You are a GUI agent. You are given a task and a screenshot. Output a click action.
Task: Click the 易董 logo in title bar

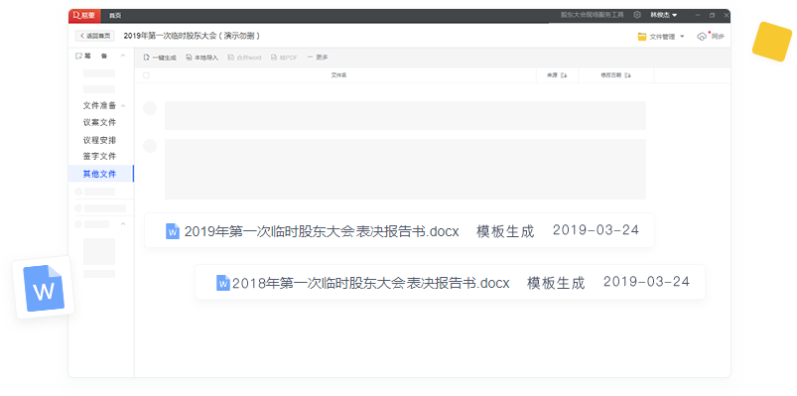click(x=84, y=15)
